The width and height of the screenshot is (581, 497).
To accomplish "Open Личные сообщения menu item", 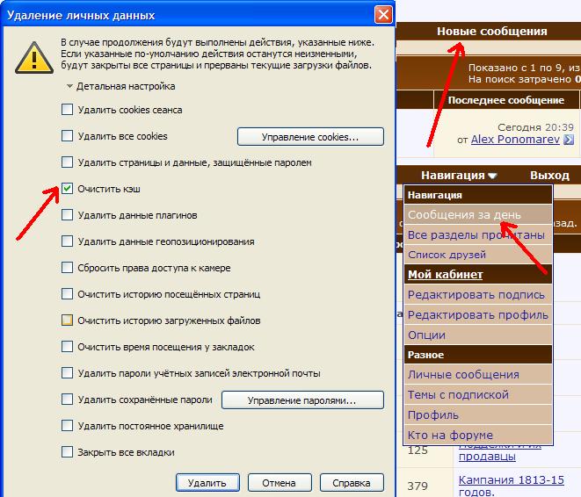I will pos(478,375).
